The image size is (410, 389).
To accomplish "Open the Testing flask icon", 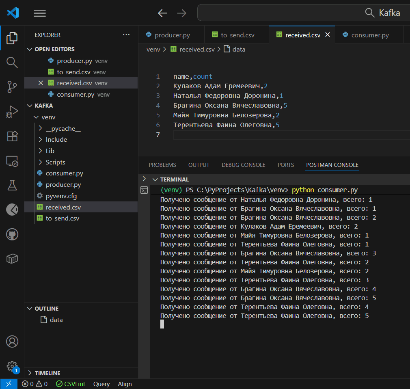I will pyautogui.click(x=12, y=185).
